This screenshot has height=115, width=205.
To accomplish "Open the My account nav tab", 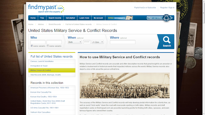I will pos(98,18).
